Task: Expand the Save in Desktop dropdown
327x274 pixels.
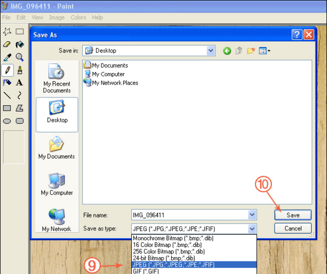Action: [x=211, y=51]
